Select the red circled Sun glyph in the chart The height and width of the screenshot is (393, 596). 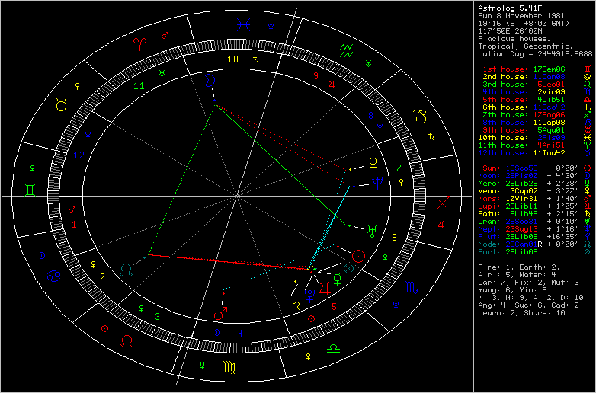coord(360,257)
